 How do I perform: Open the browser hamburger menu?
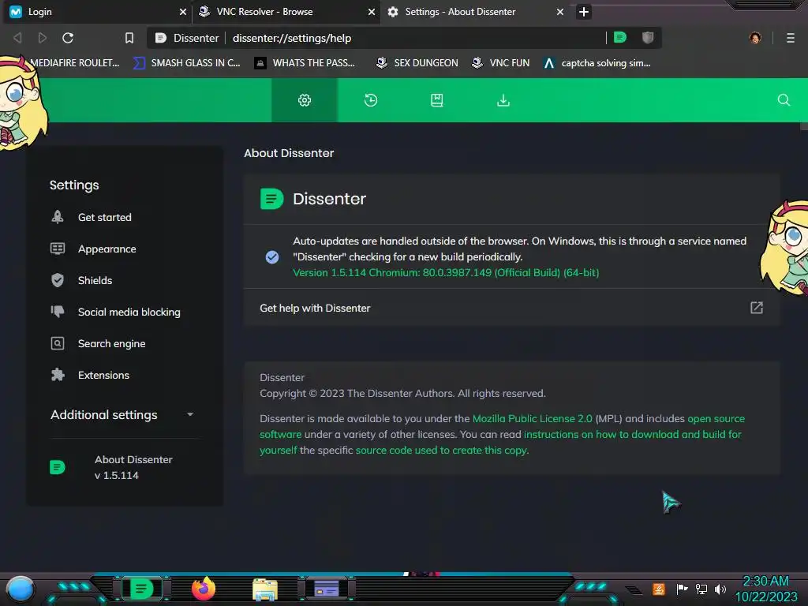point(790,38)
